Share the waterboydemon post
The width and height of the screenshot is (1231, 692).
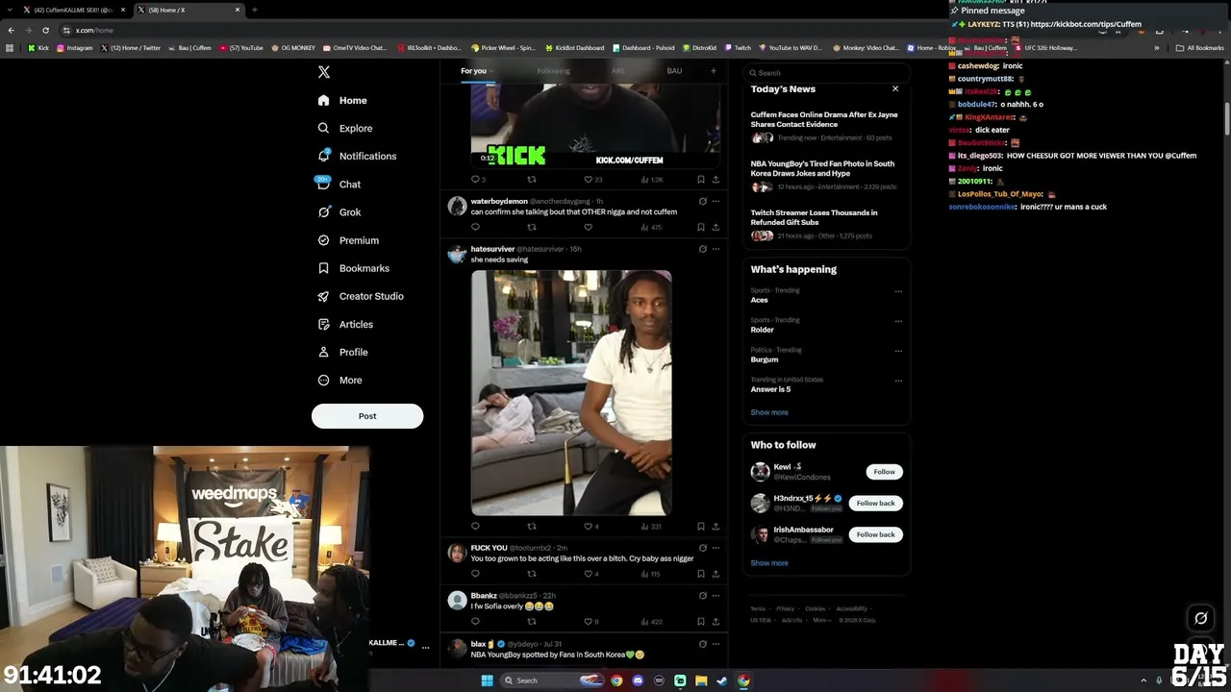(x=716, y=228)
